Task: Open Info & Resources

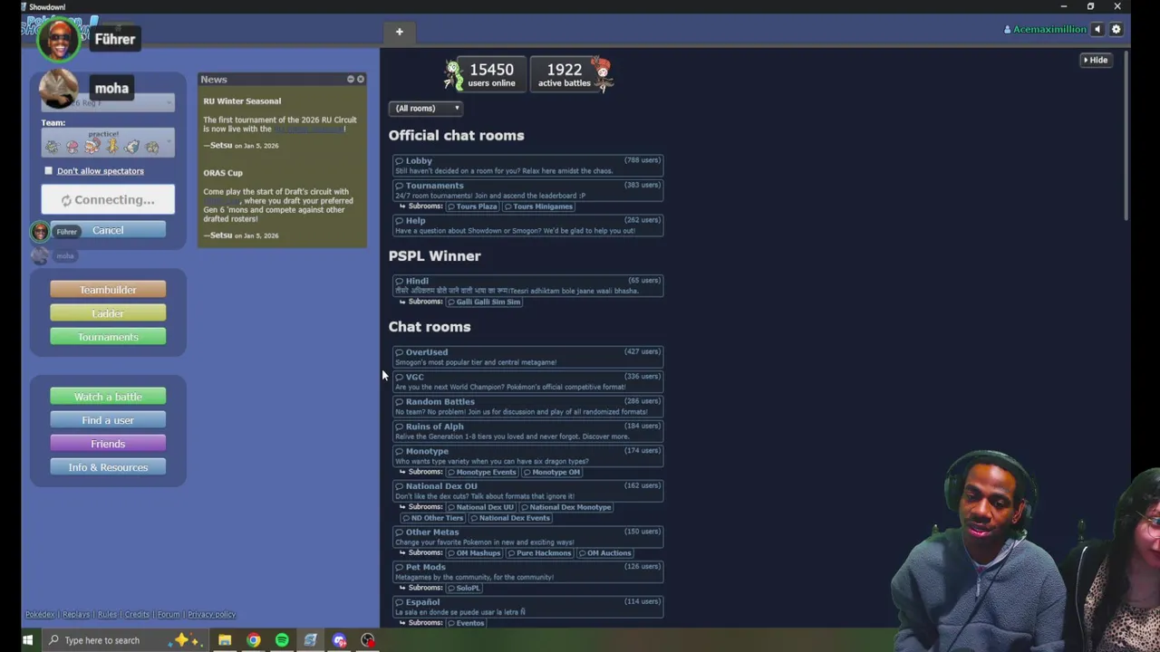Action: (x=108, y=467)
